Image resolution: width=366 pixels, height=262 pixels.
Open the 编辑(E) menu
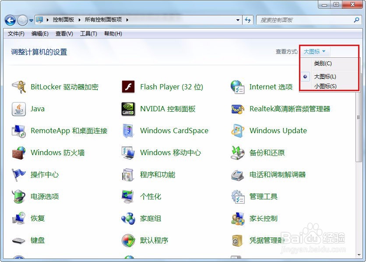pos(40,34)
